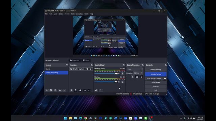Open Microsoft Edge from taskbar
The height and width of the screenshot is (121, 216).
[81, 118]
